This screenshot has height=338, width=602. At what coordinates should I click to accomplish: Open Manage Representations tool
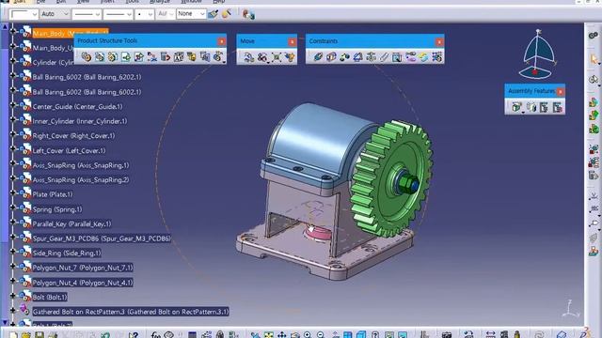click(205, 56)
